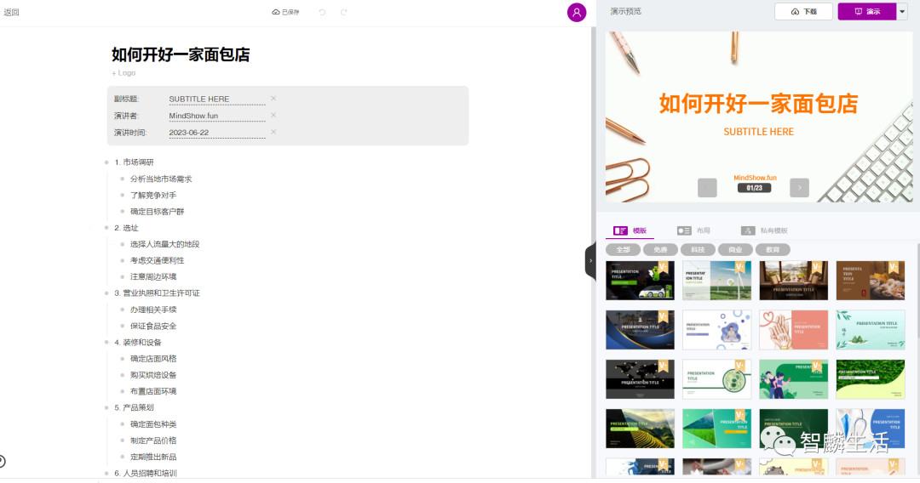
Task: Click the bullet beside 5. 产品策划
Action: pyautogui.click(x=106, y=407)
